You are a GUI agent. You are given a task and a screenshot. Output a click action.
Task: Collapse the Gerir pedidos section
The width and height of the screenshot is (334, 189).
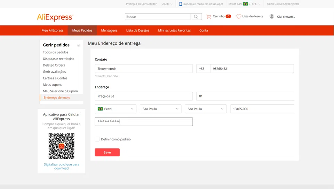(x=78, y=45)
